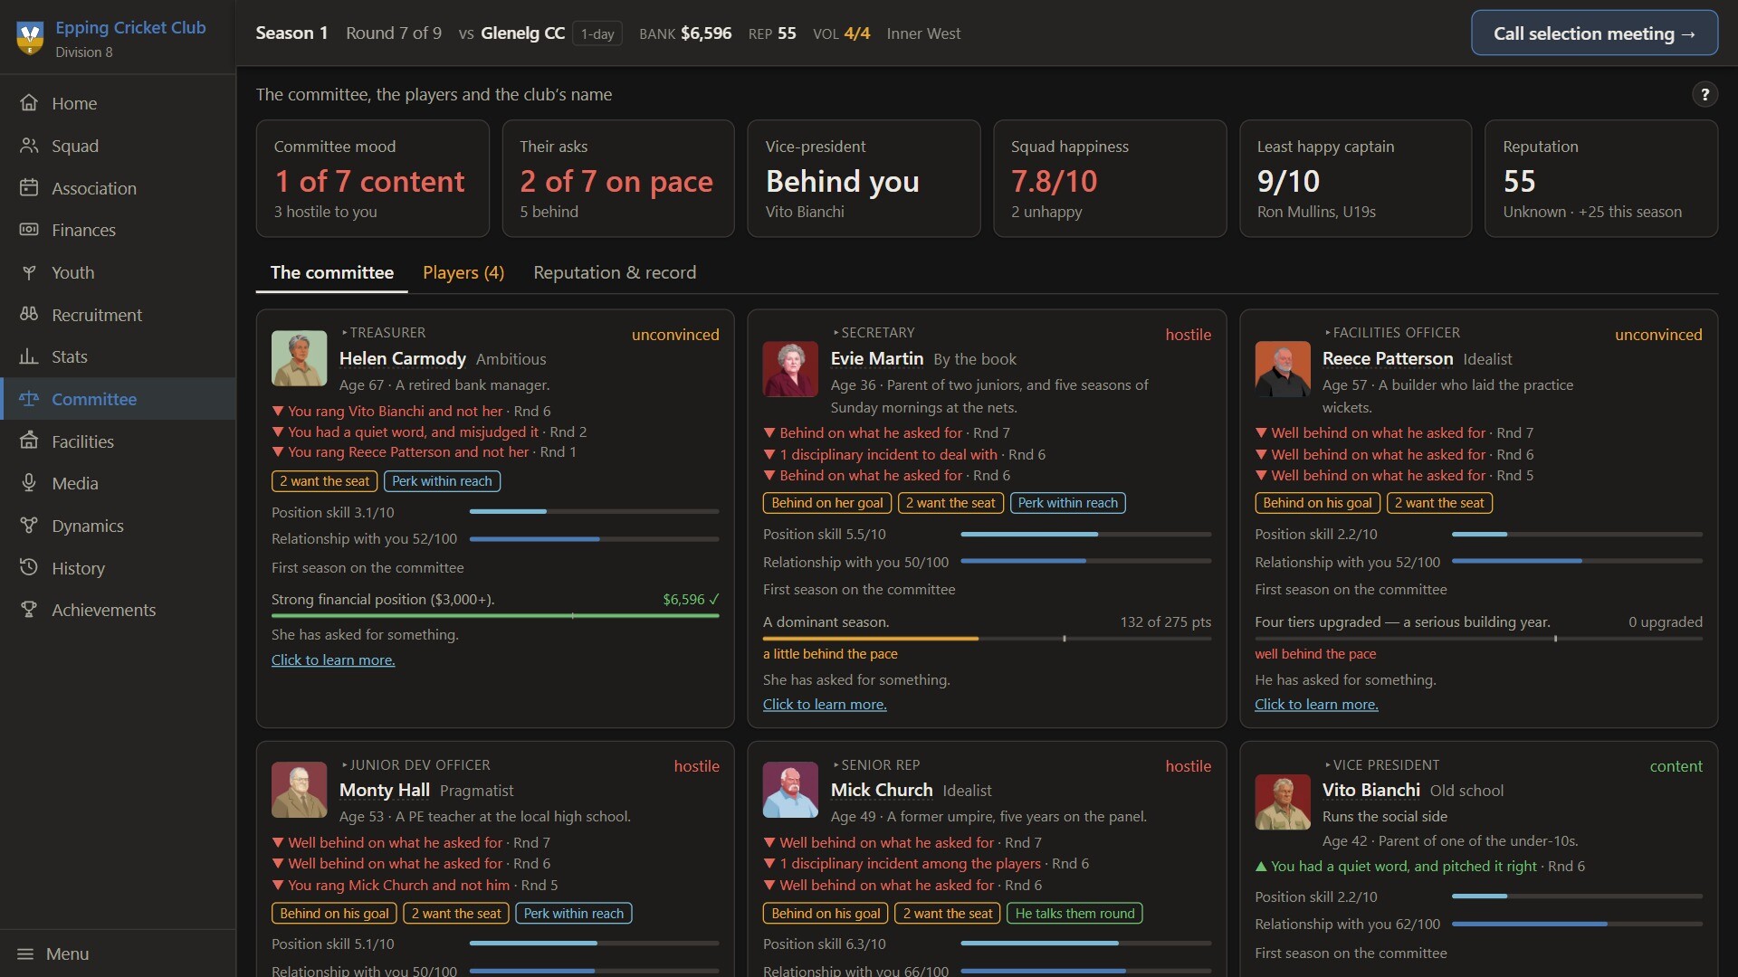Click to learn more under Helen Carmody
The width and height of the screenshot is (1738, 977).
(333, 660)
